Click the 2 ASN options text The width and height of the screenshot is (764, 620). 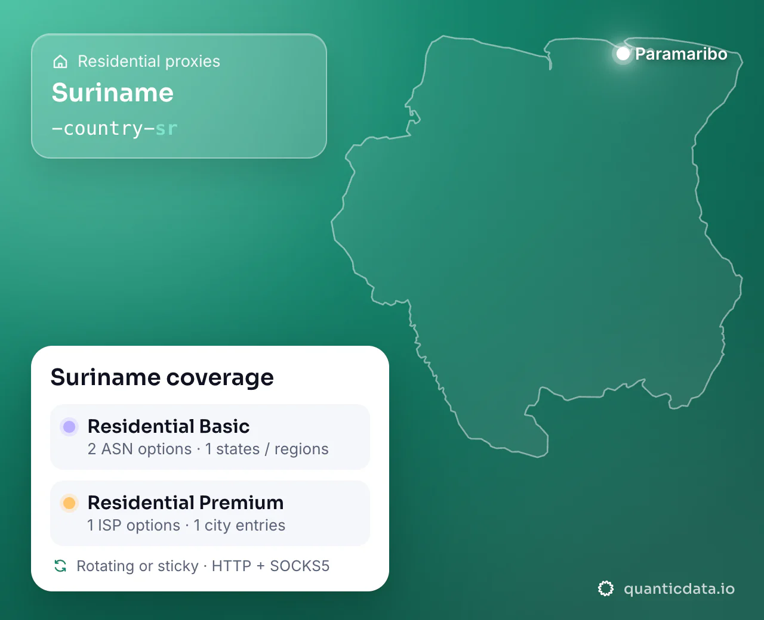[140, 449]
